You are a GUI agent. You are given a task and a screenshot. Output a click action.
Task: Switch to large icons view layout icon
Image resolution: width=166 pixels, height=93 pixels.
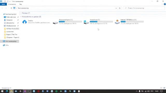164,88
